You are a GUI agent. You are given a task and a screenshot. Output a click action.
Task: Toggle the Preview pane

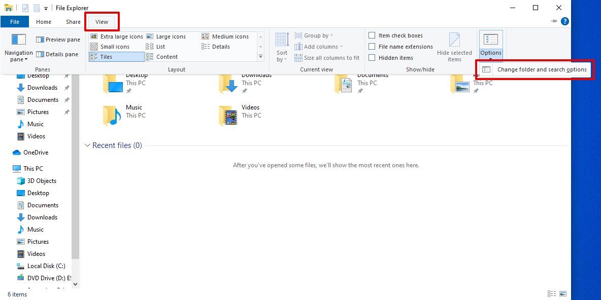tap(57, 39)
